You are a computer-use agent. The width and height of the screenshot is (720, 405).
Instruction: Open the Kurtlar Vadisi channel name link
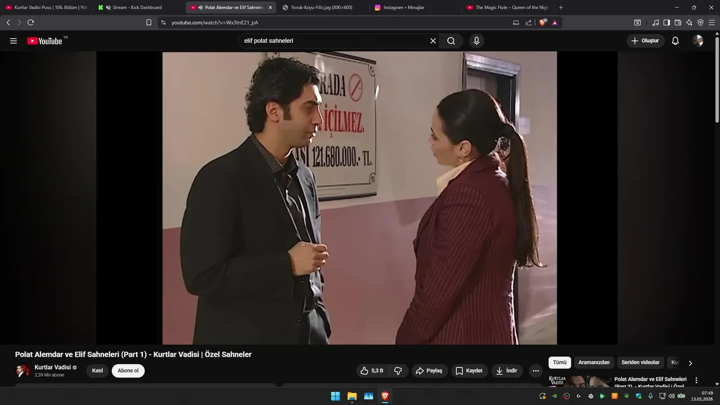(x=53, y=367)
